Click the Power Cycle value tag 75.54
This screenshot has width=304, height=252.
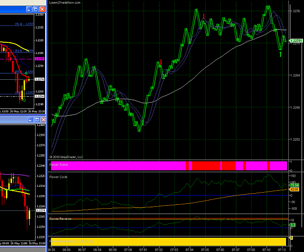(294, 185)
